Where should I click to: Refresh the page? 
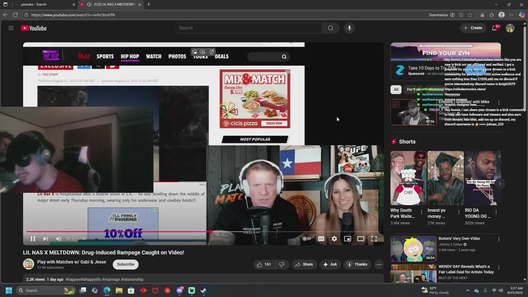point(15,15)
